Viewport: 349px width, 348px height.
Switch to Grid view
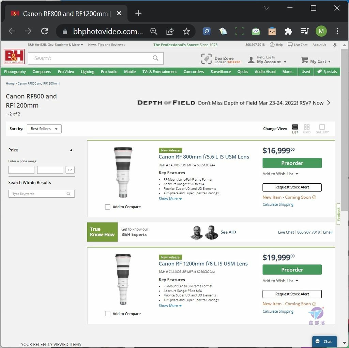[x=307, y=129]
